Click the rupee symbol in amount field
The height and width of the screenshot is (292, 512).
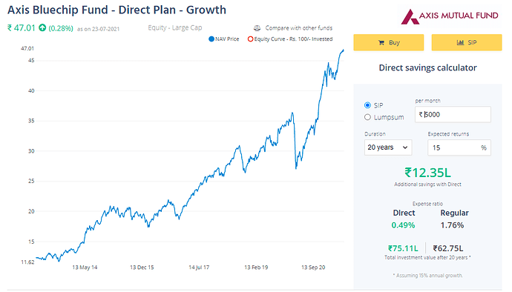click(421, 115)
